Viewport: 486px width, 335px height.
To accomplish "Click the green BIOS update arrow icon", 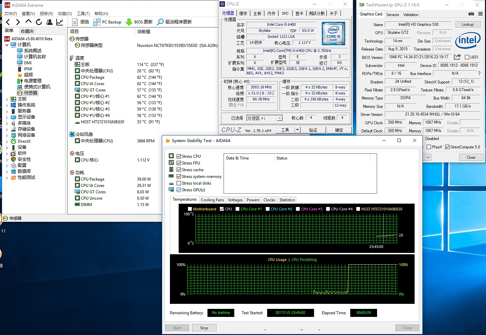I will click(x=129, y=22).
